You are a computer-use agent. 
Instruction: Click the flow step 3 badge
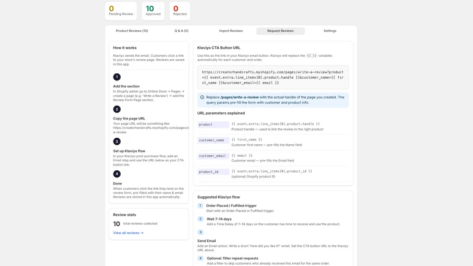point(200,232)
